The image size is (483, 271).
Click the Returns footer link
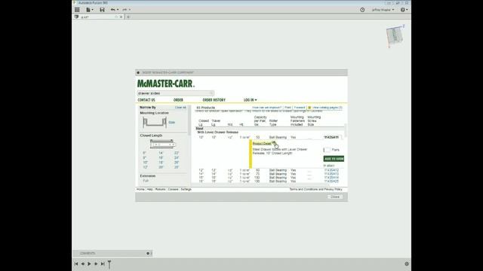160,189
